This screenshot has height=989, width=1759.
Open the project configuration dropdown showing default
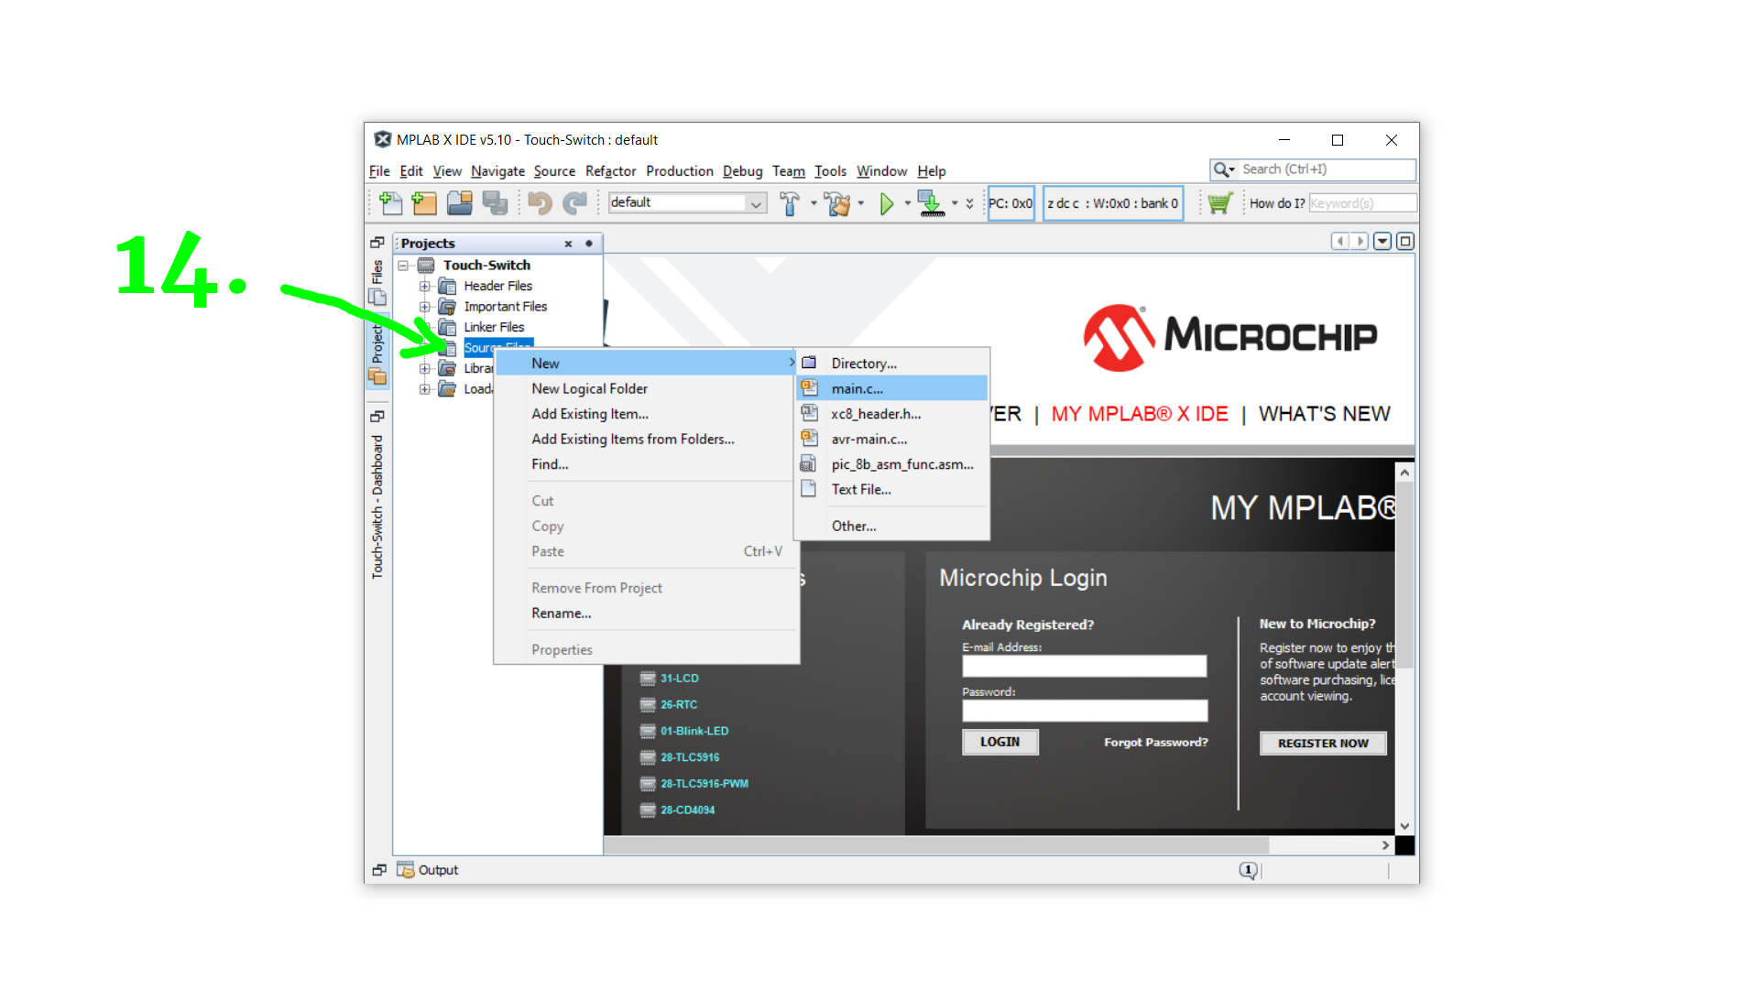coord(687,203)
